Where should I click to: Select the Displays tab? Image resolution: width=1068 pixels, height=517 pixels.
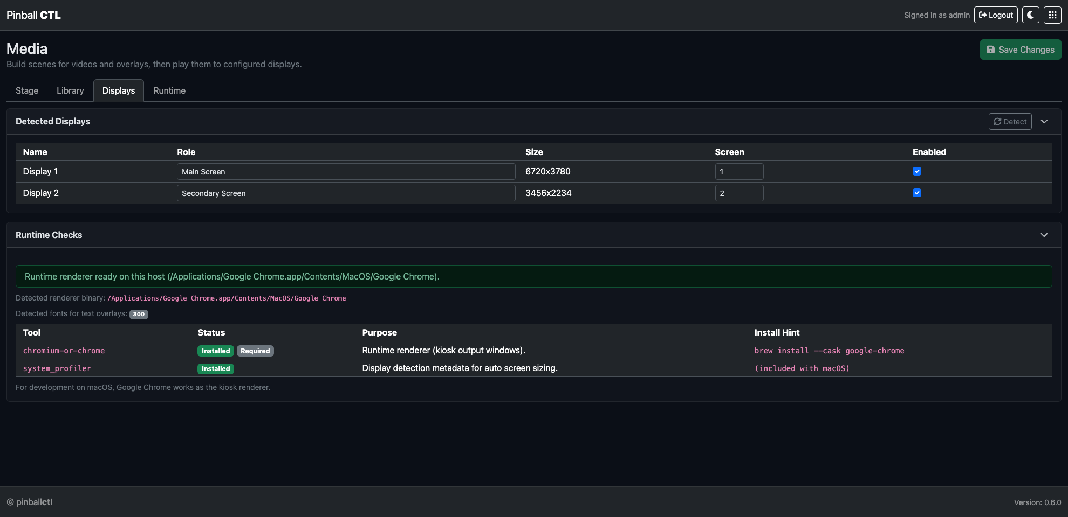[x=119, y=90]
